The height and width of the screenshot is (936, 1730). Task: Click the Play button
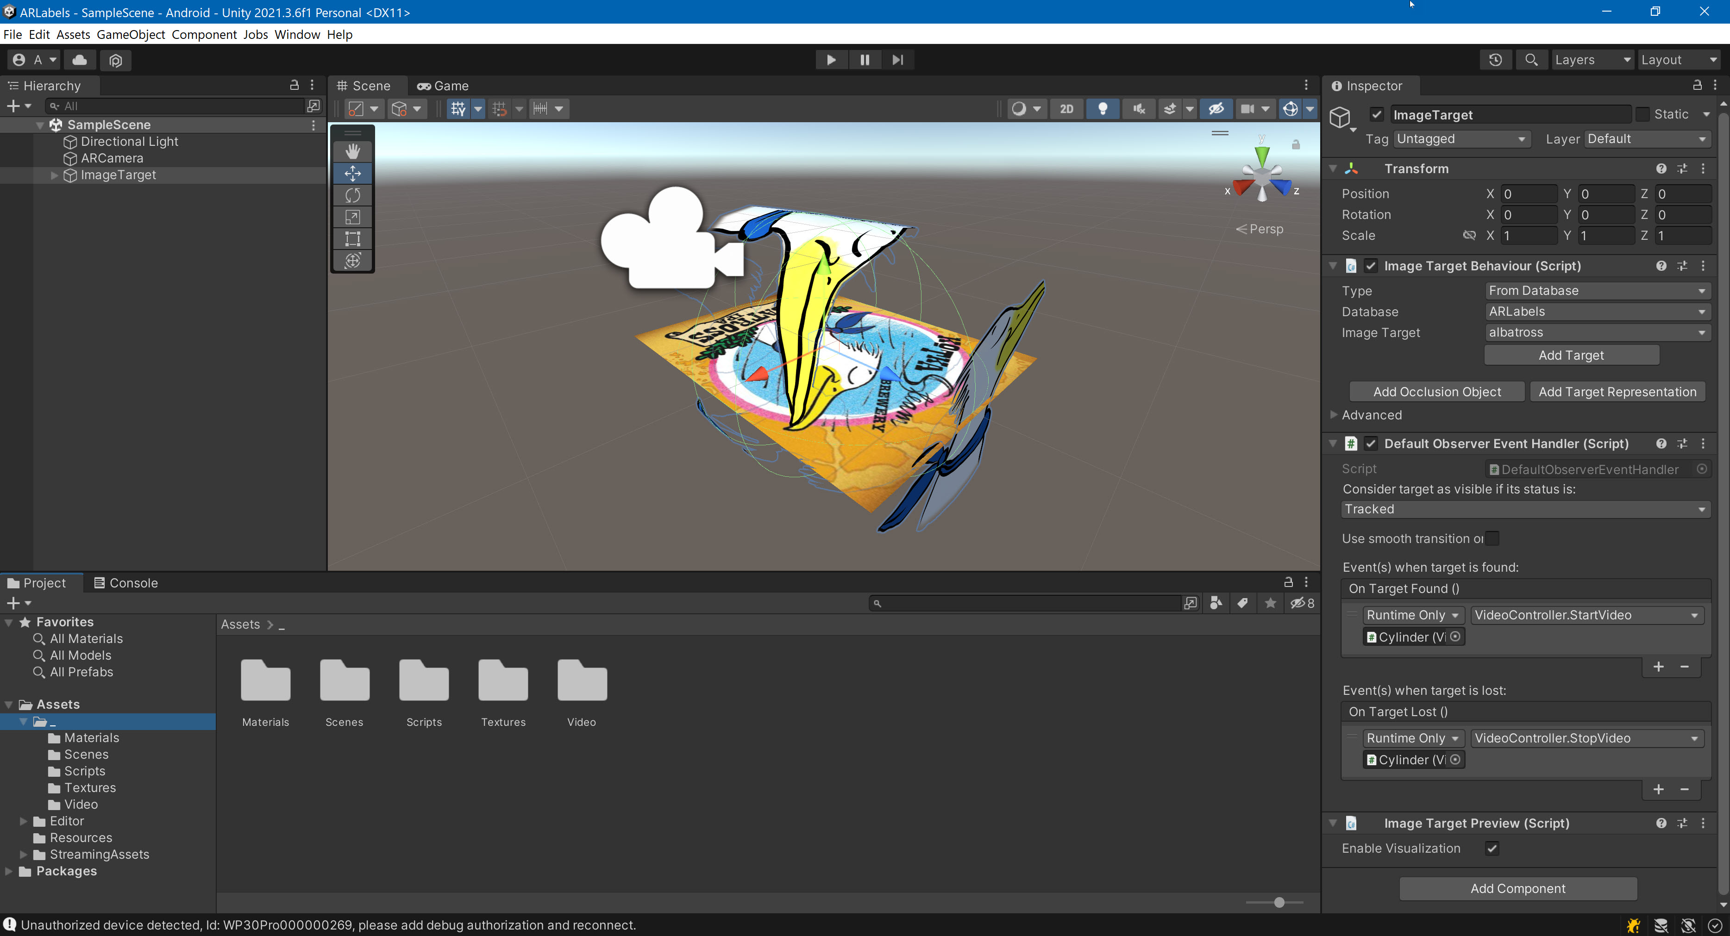tap(831, 60)
